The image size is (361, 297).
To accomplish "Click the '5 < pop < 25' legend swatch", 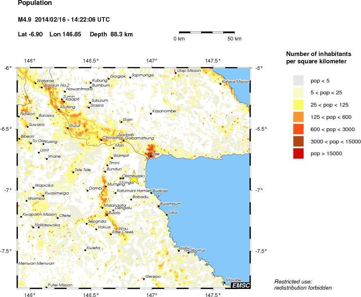I will [299, 92].
